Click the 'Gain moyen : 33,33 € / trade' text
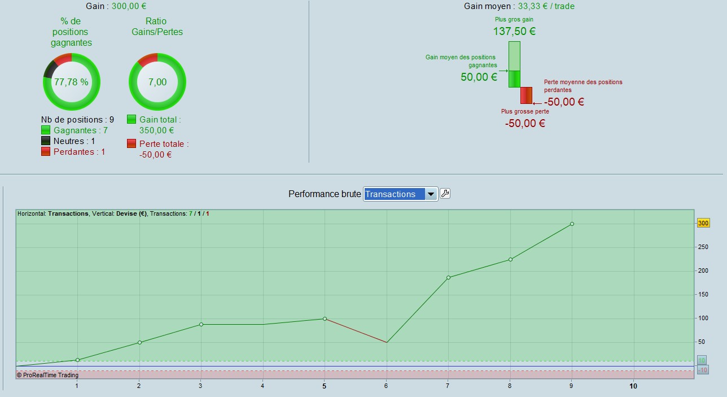The height and width of the screenshot is (397, 727). [519, 6]
